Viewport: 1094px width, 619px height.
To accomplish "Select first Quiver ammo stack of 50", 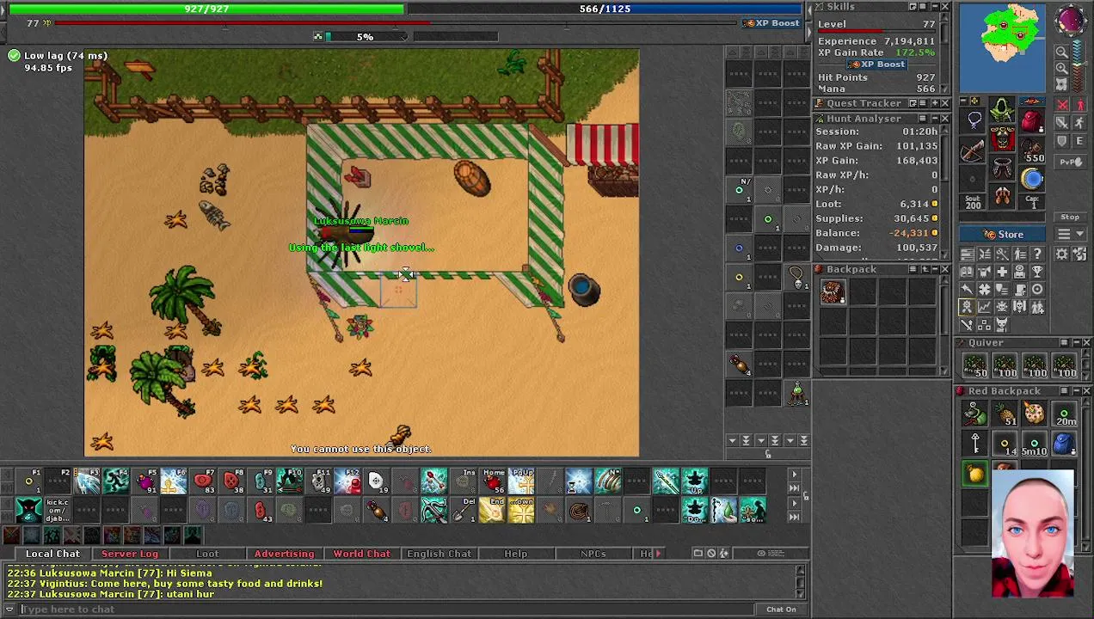I will point(975,366).
